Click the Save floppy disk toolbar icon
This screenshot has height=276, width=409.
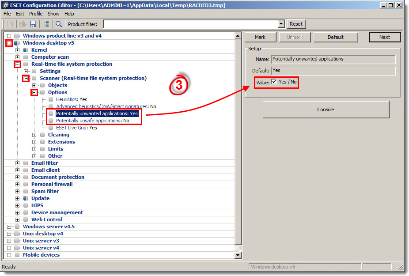pos(33,24)
